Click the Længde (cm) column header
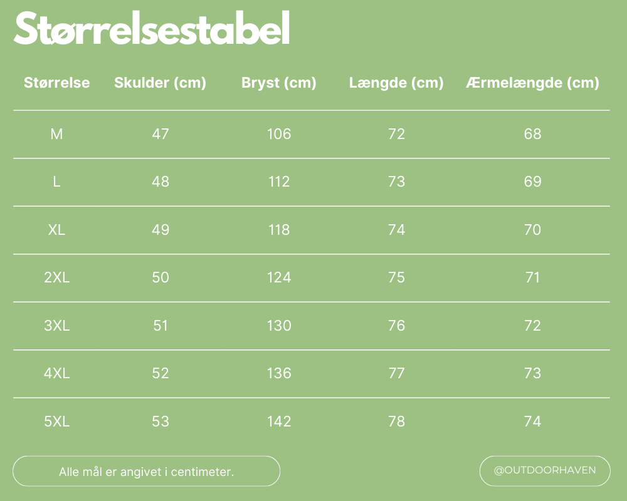Image resolution: width=627 pixels, height=501 pixels. pos(396,83)
